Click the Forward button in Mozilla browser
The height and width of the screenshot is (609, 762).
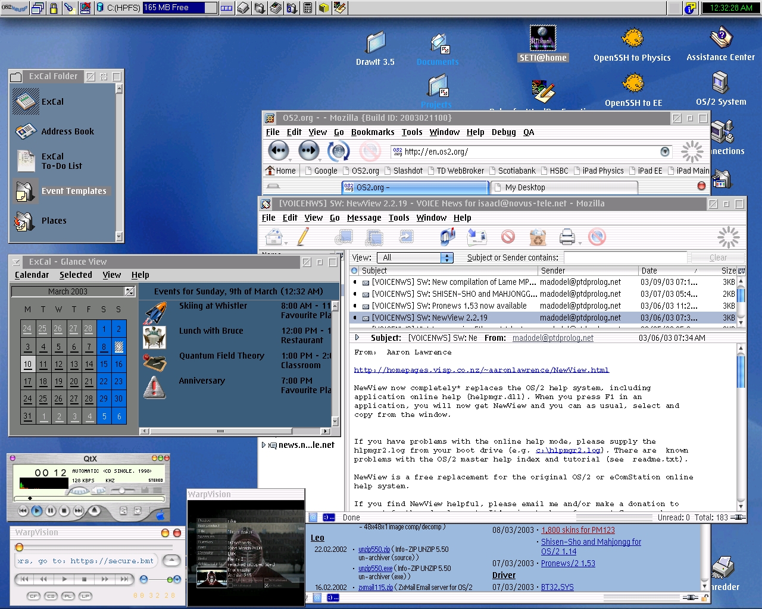308,151
